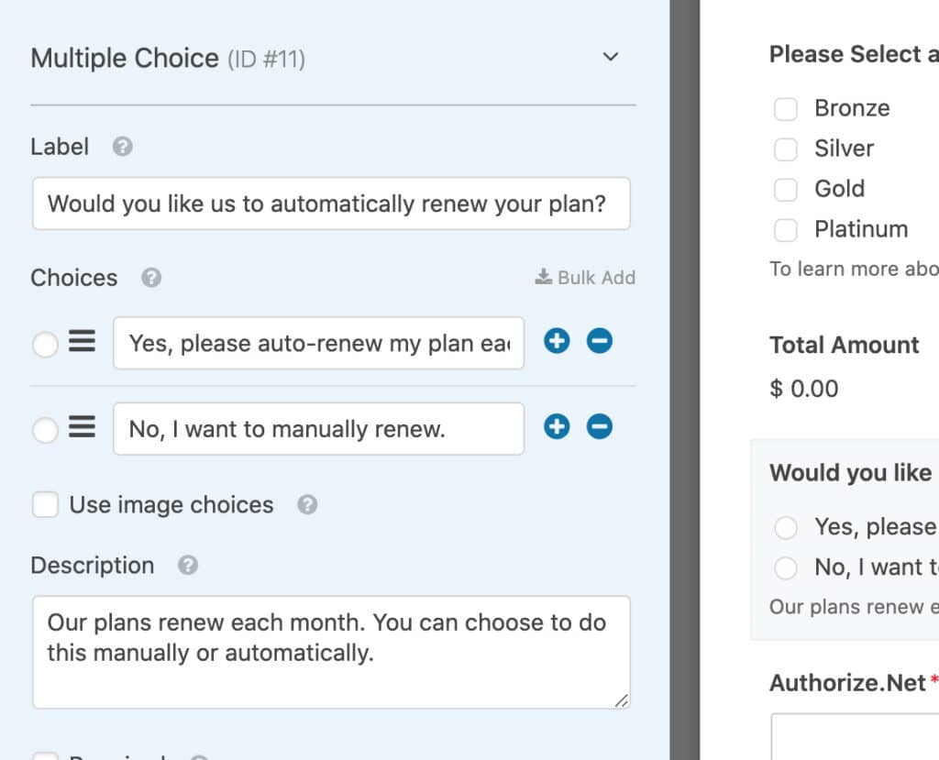Click the help icon beside Choices
Viewport: 939px width, 760px height.
152,278
